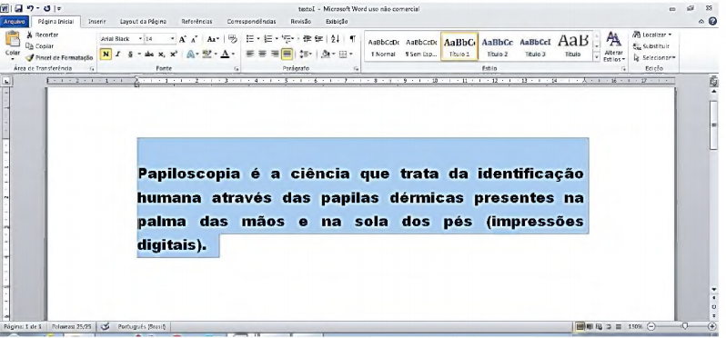Image resolution: width=726 pixels, height=338 pixels.
Task: Expand numbering list dropdown arrow
Action: click(x=277, y=39)
